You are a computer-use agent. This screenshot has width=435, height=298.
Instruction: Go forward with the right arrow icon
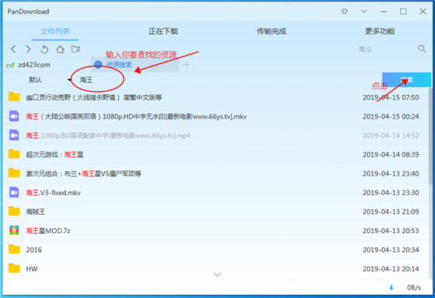[x=28, y=49]
